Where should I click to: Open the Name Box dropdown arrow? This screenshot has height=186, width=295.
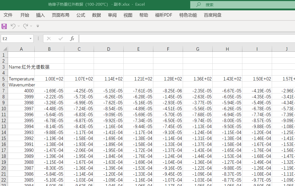pos(30,39)
